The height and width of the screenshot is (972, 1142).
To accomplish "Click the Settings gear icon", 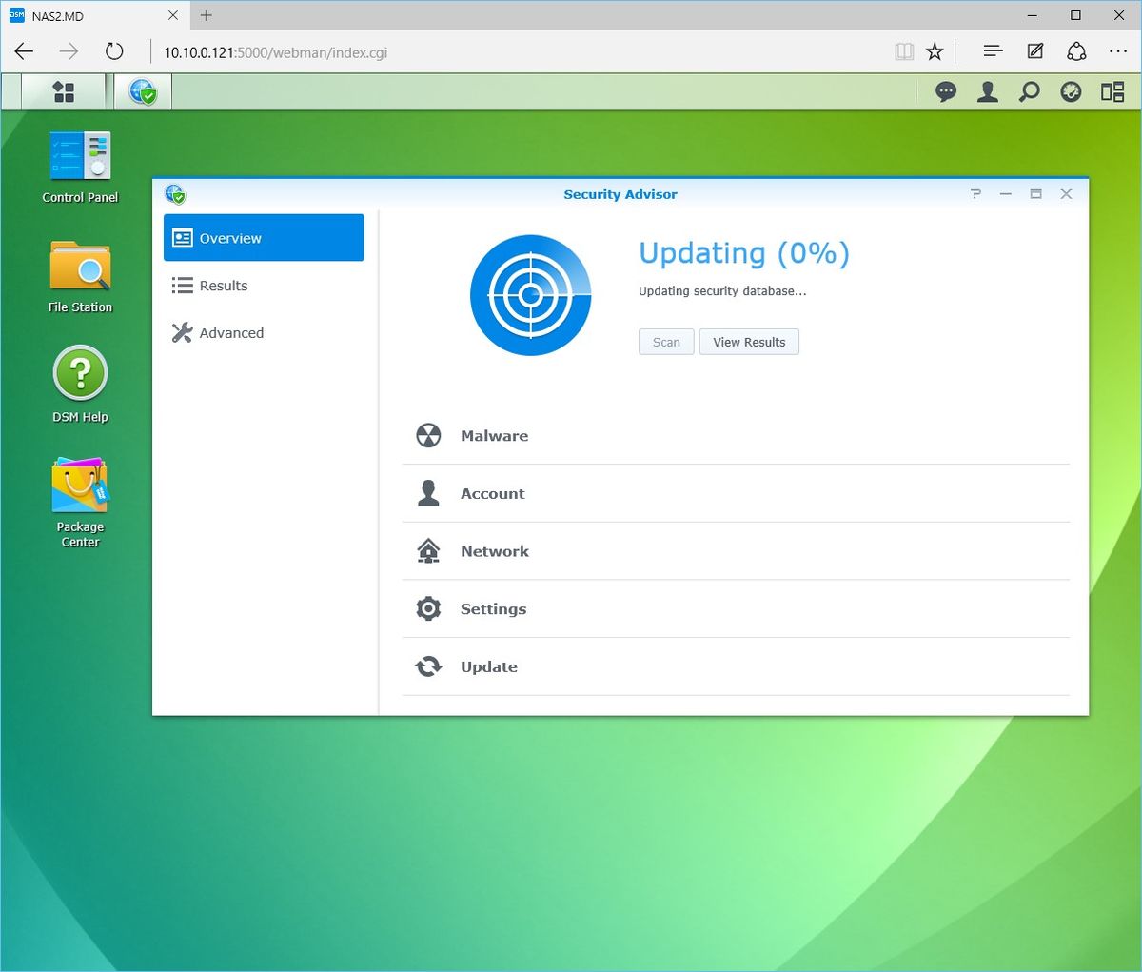I will [428, 608].
